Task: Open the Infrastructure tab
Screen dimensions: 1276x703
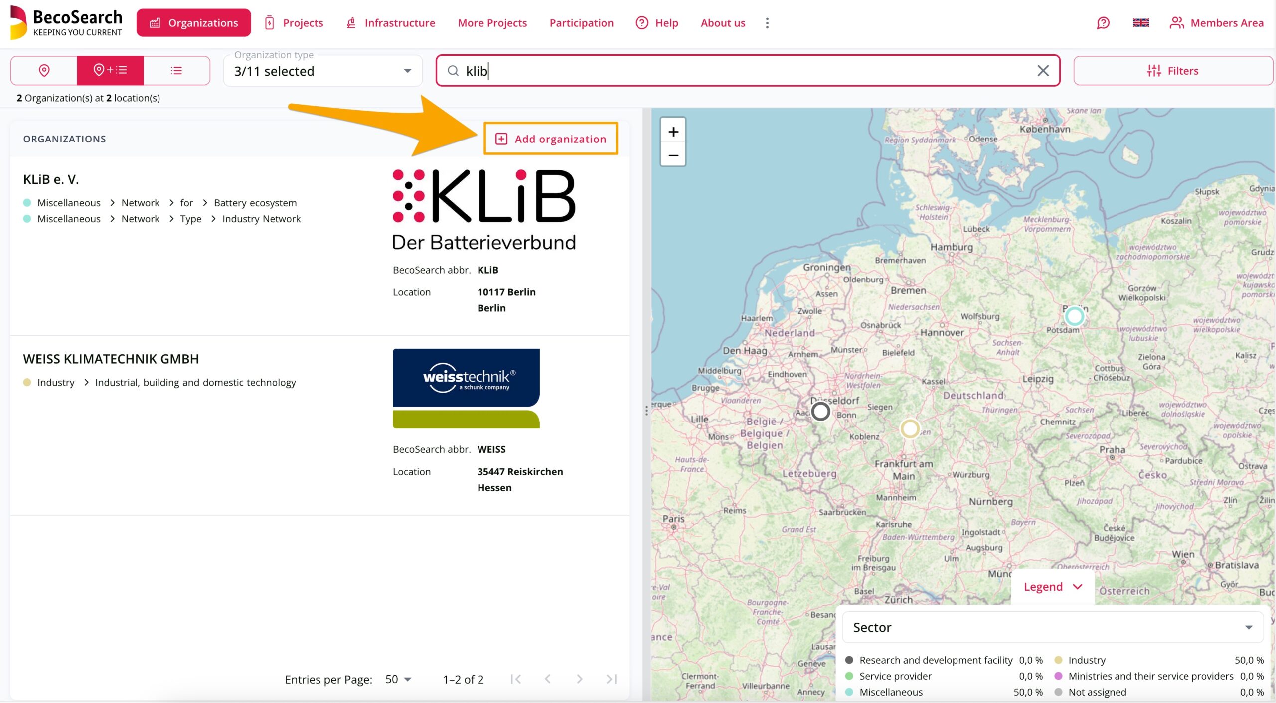Action: pyautogui.click(x=391, y=23)
